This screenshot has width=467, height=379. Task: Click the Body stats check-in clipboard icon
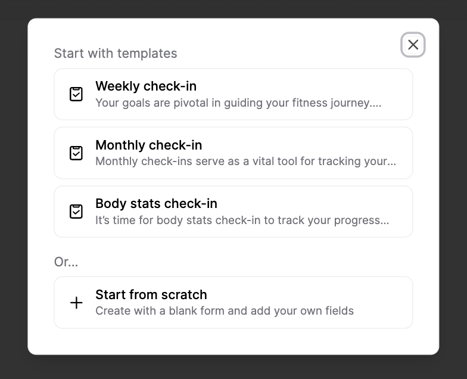click(76, 212)
